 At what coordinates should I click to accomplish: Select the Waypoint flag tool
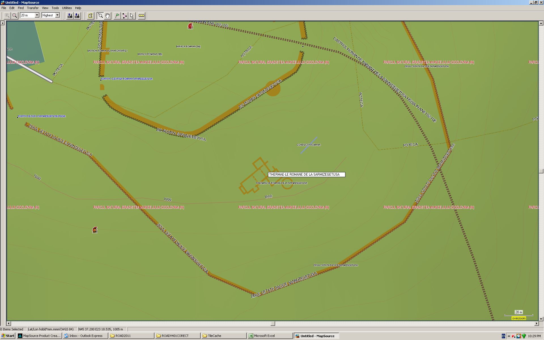tap(117, 16)
